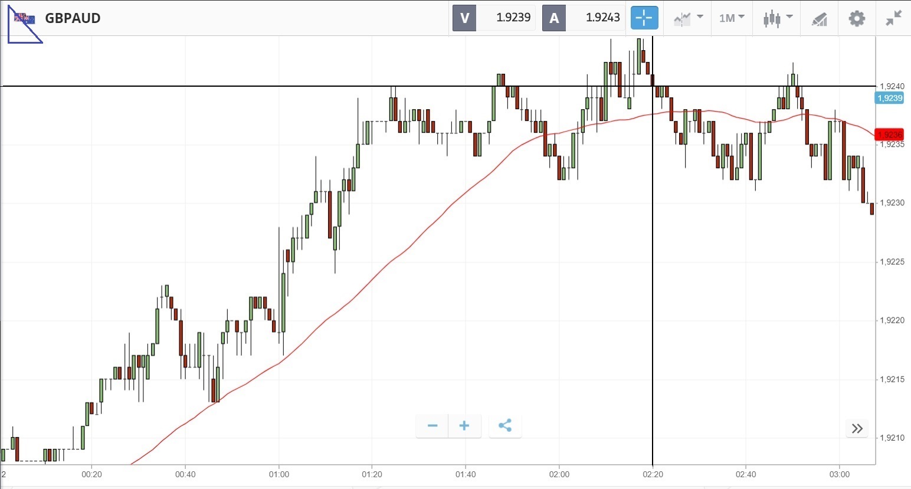Screen dimensions: 911x489
Task: Collapse chart from fullscreen view
Action: click(894, 18)
